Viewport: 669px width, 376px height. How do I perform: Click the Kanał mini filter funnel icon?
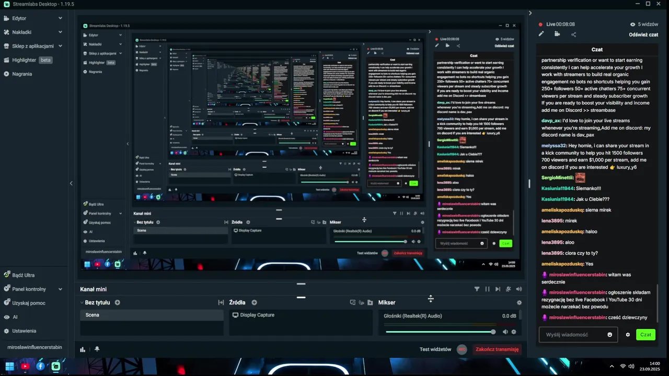pyautogui.click(x=477, y=289)
